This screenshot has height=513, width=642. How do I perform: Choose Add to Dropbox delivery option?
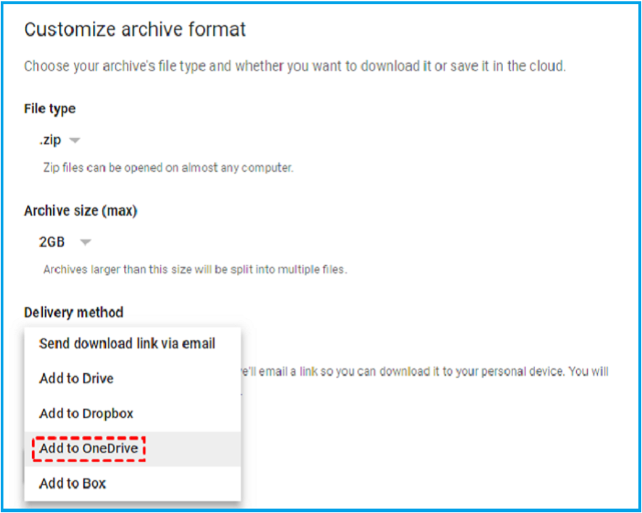(x=132, y=413)
